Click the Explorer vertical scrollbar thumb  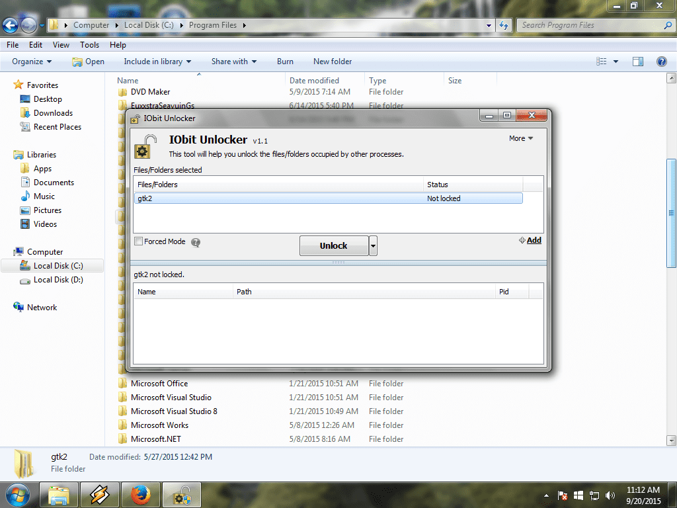(x=671, y=213)
